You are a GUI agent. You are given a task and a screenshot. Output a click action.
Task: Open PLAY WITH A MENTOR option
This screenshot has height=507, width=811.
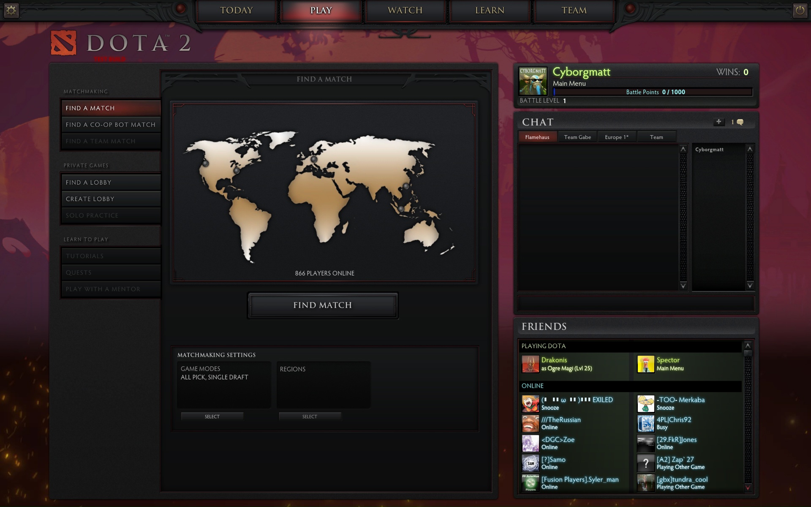pos(103,289)
